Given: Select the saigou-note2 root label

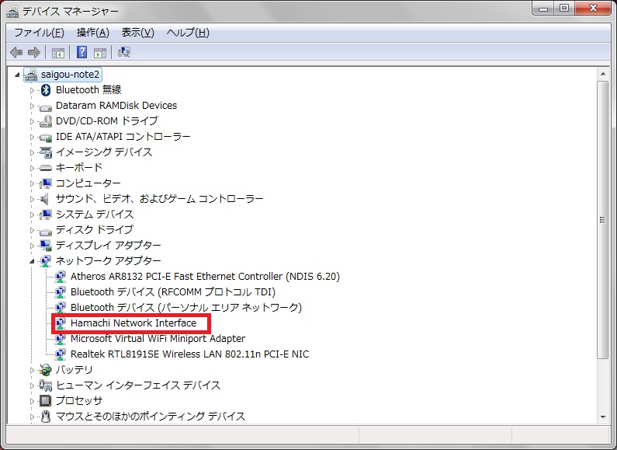Looking at the screenshot, I should (70, 75).
